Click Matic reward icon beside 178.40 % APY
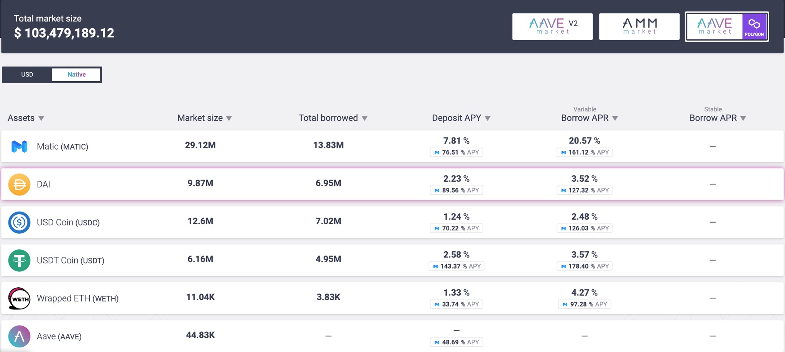Screen dimensions: 785x352 pos(563,266)
